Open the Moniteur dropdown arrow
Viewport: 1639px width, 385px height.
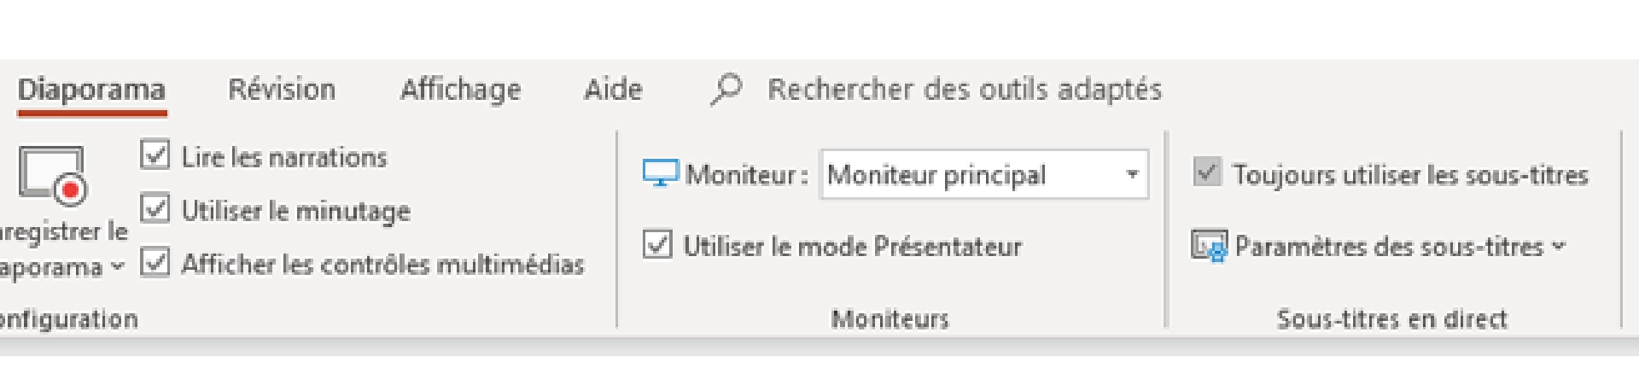(1132, 174)
